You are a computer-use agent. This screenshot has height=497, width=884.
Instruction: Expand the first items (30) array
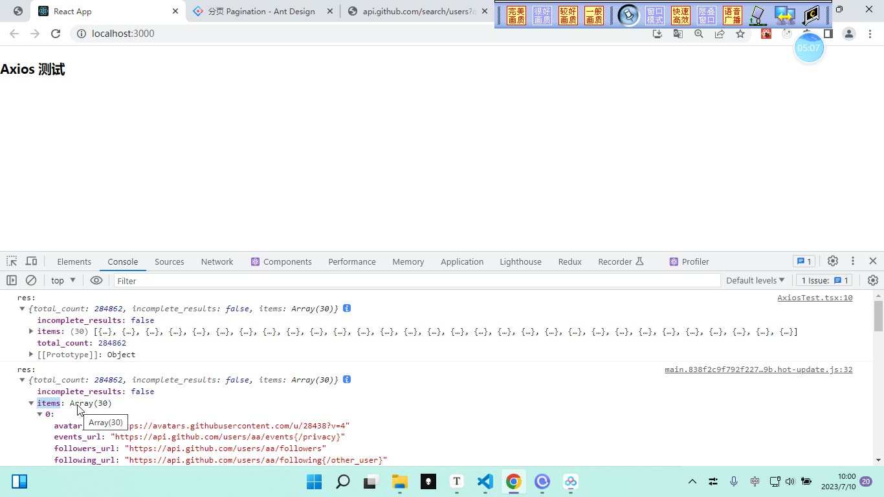[31, 331]
